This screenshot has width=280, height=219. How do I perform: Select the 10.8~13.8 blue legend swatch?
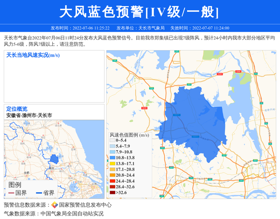112,158
